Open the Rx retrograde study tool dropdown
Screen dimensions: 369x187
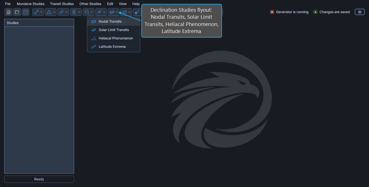pyautogui.click(x=76, y=12)
